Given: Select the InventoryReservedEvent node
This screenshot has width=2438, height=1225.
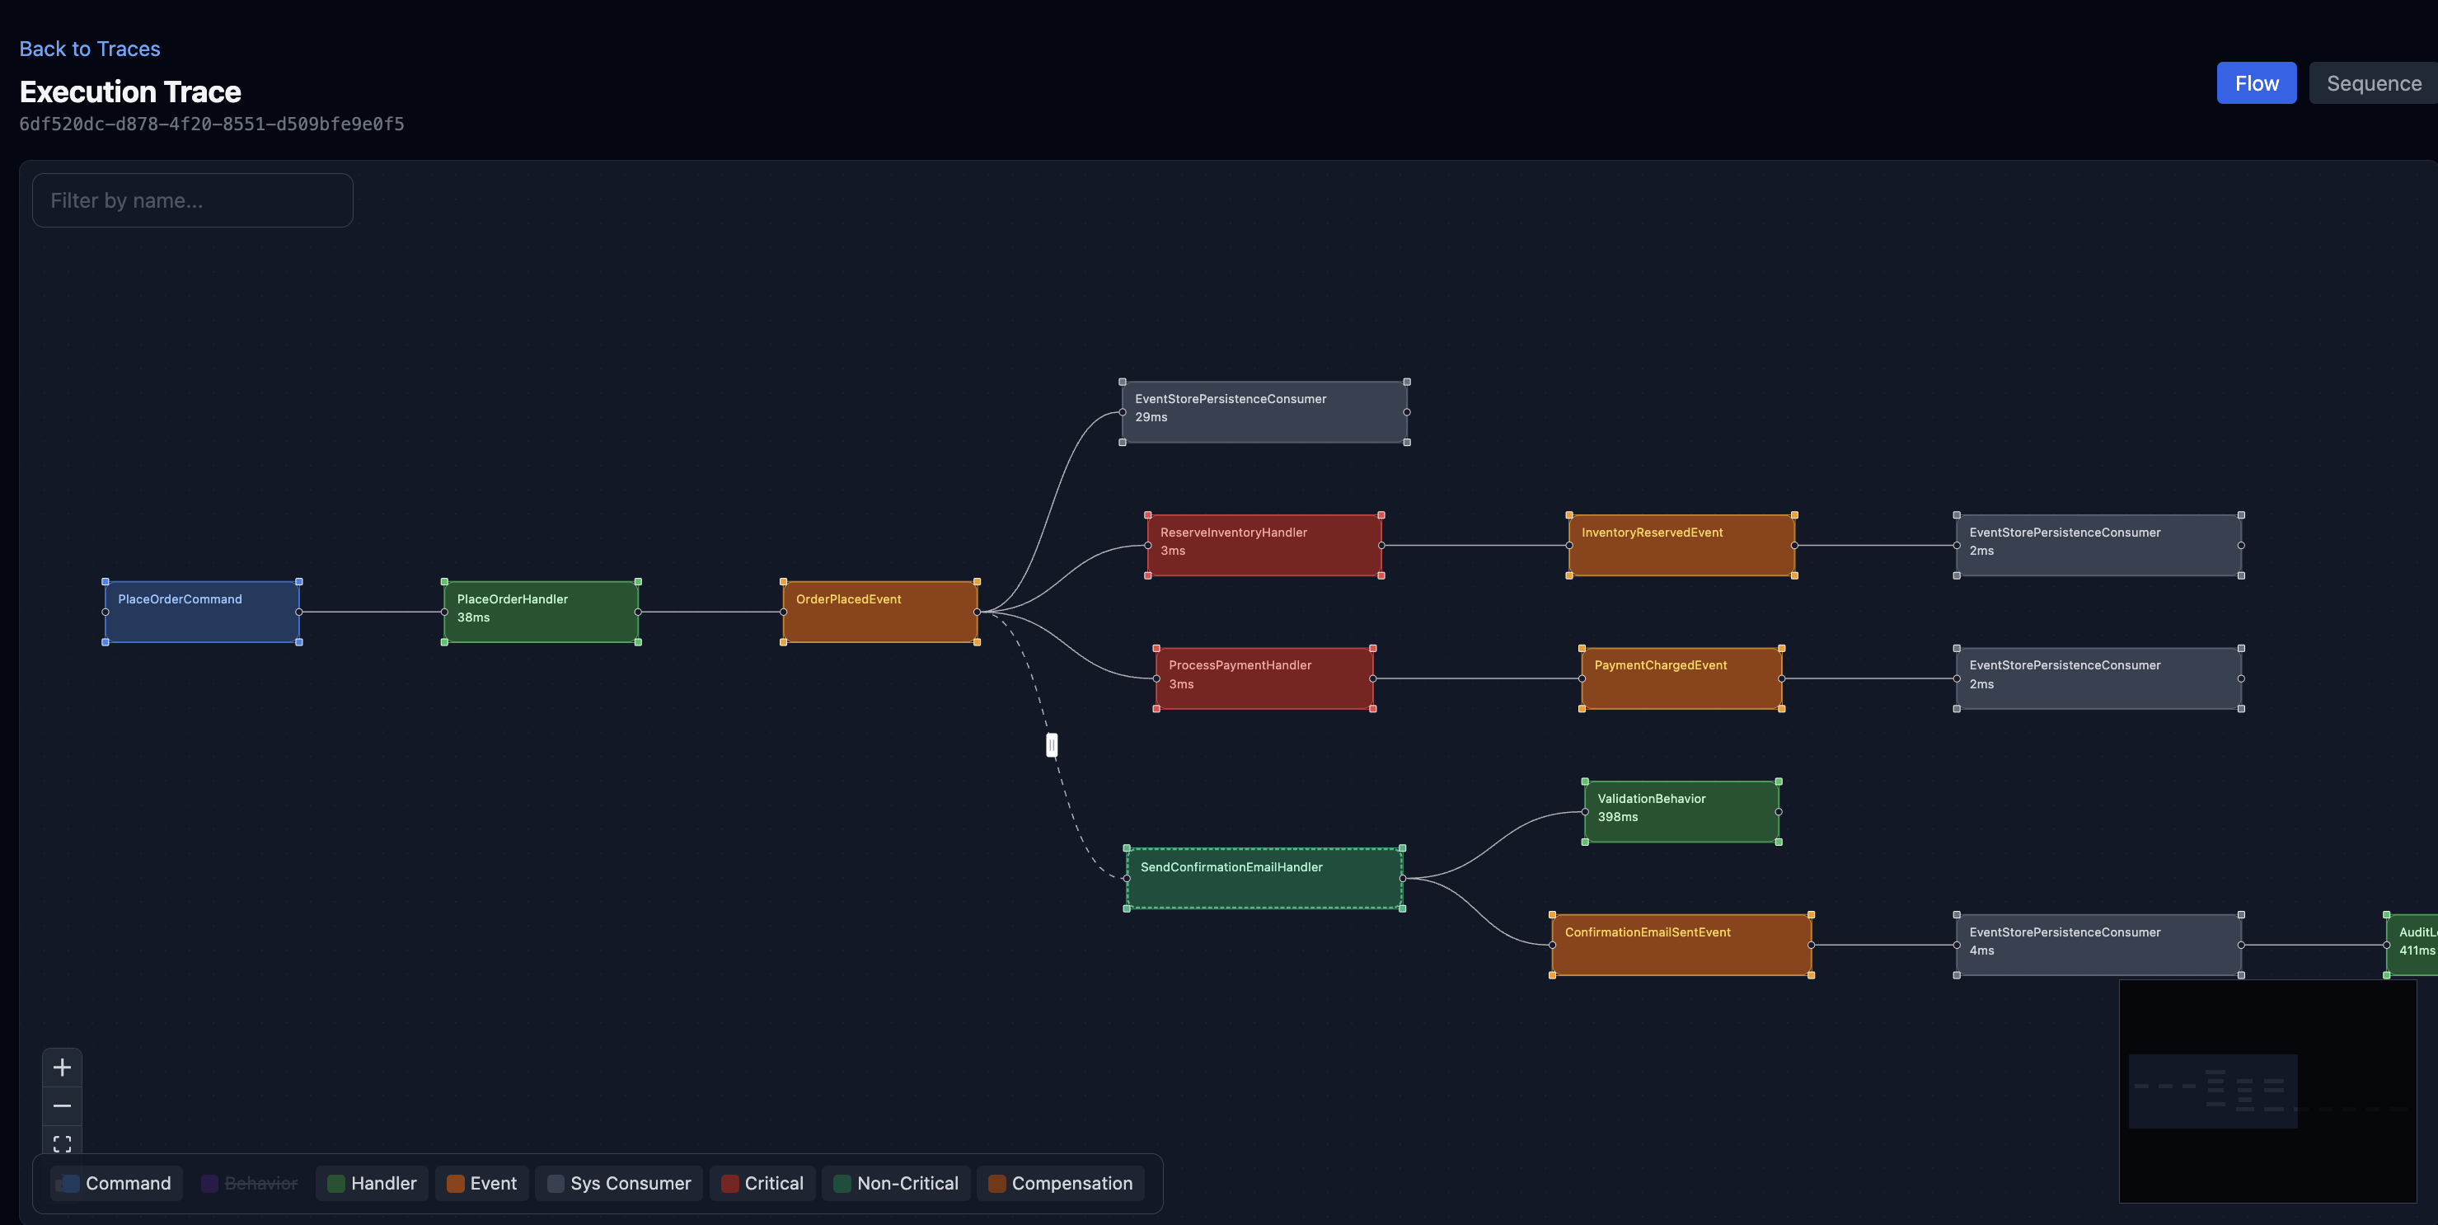Looking at the screenshot, I should (x=1682, y=545).
